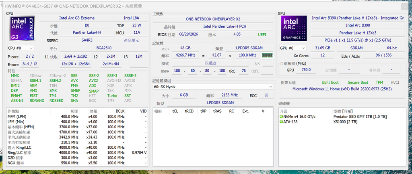Close the HWiNFO system summary window
This screenshot has height=174, width=412.
pos(406,7)
